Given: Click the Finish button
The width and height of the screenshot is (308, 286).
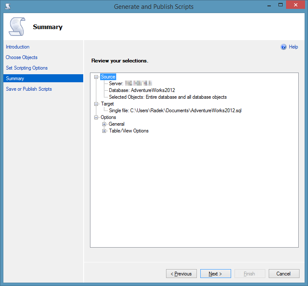Looking at the screenshot, I should click(250, 274).
